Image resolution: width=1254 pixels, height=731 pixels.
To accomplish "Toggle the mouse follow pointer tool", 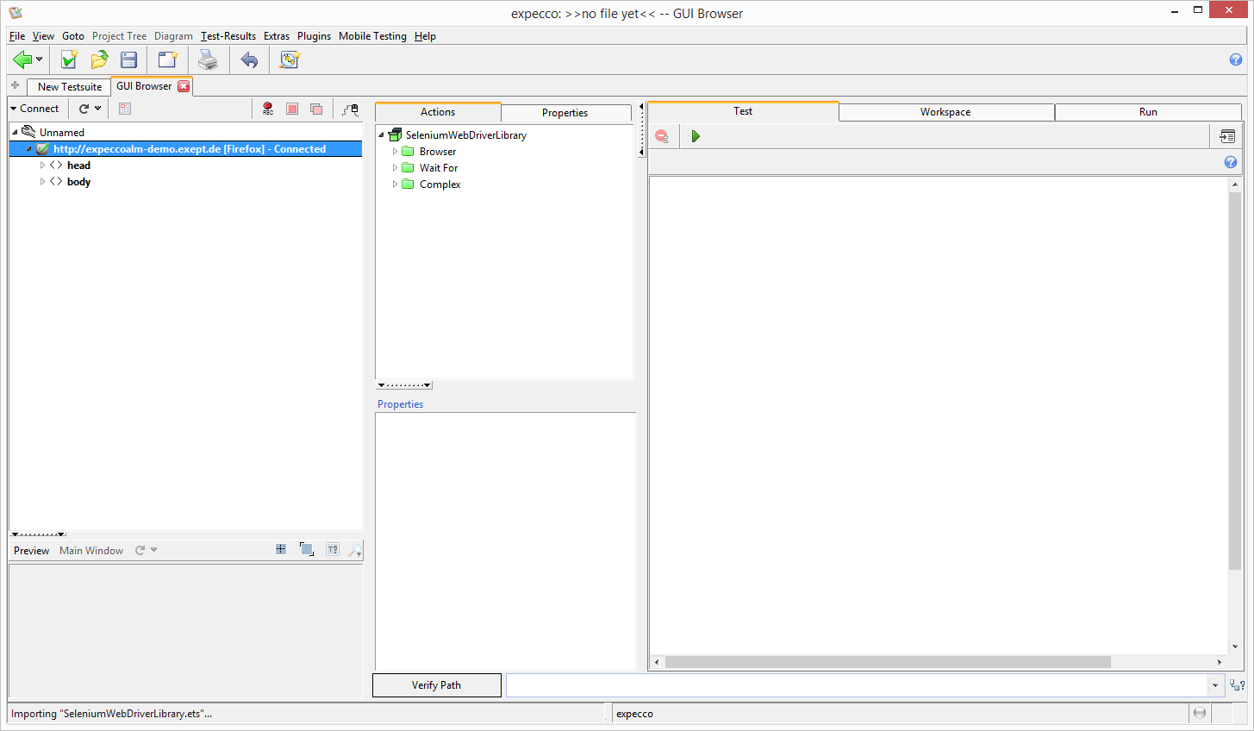I will [350, 109].
